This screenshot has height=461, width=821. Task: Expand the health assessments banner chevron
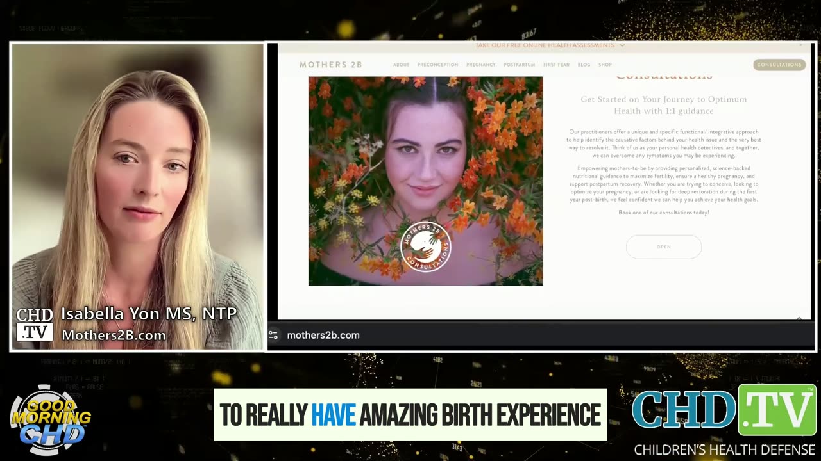[x=622, y=45]
